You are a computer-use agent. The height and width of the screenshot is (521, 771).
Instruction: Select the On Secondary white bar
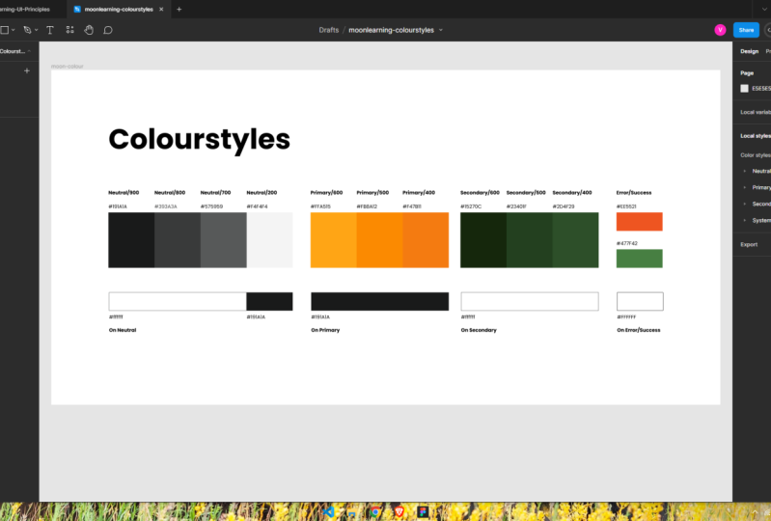click(x=530, y=301)
